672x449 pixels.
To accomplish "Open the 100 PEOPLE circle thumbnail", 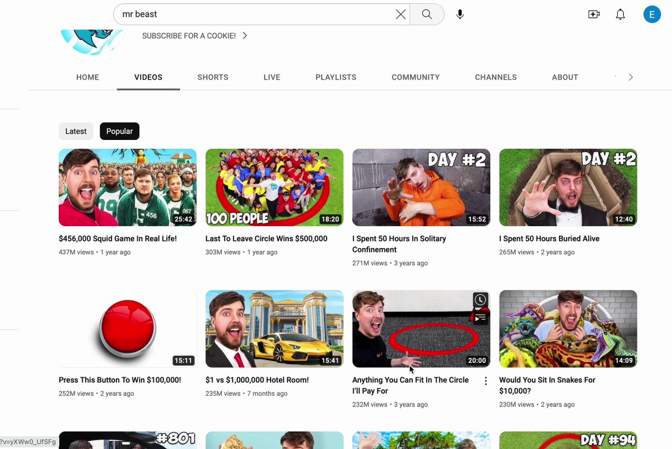I will pos(274,188).
